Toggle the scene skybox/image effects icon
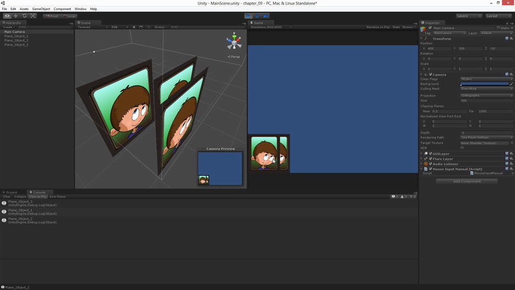The width and height of the screenshot is (515, 290). pyautogui.click(x=141, y=27)
